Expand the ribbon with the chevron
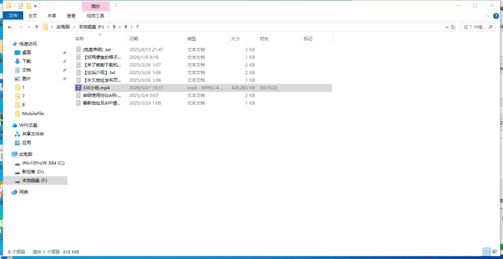503x259 pixels. 488,16
